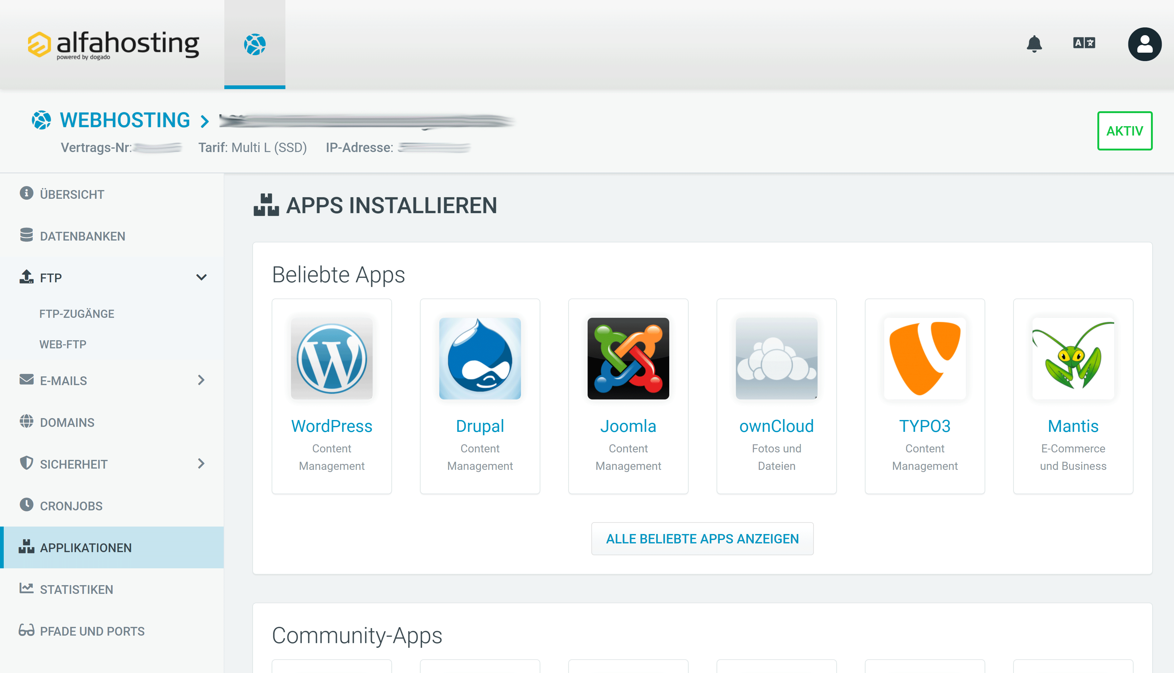Screen dimensions: 1174x673
Task: Click the 'Fotos und Dateien' ownCloud description
Action: (776, 457)
